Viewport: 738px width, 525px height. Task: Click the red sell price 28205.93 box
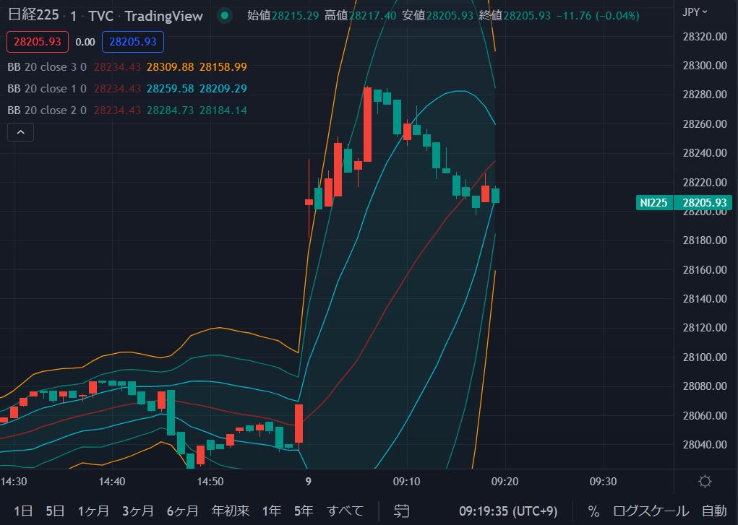coord(38,42)
